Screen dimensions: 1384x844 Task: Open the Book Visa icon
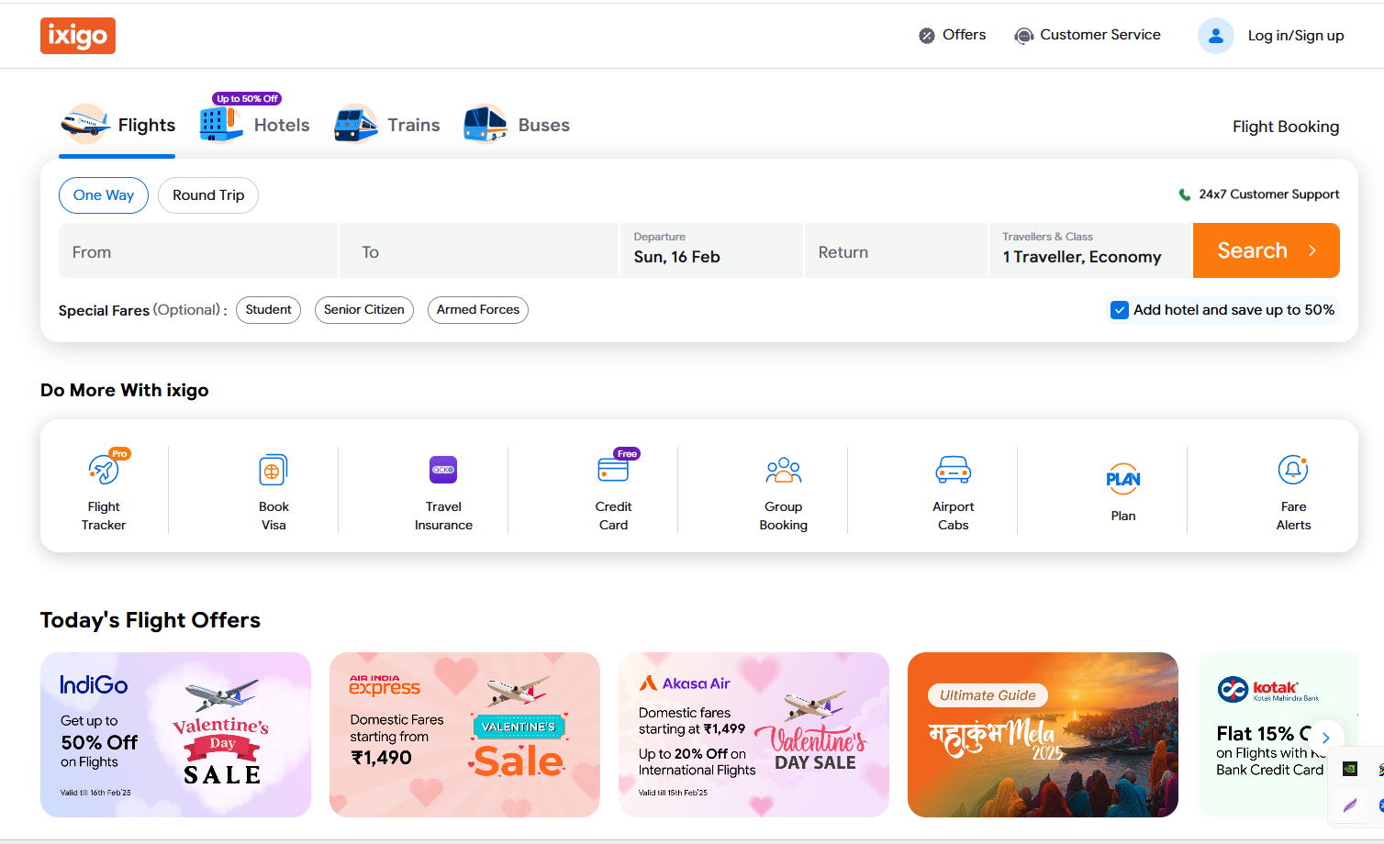[273, 471]
